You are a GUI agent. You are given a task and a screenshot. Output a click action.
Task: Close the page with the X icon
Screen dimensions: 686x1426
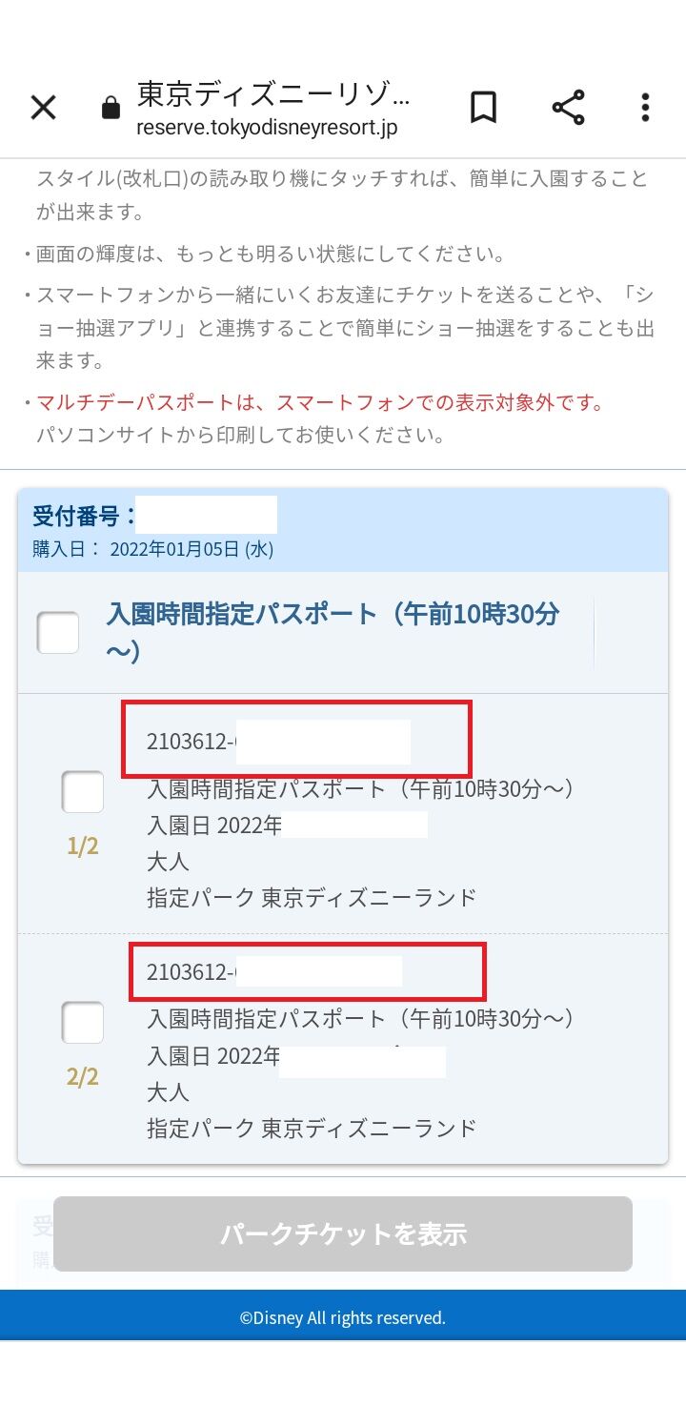coord(43,108)
